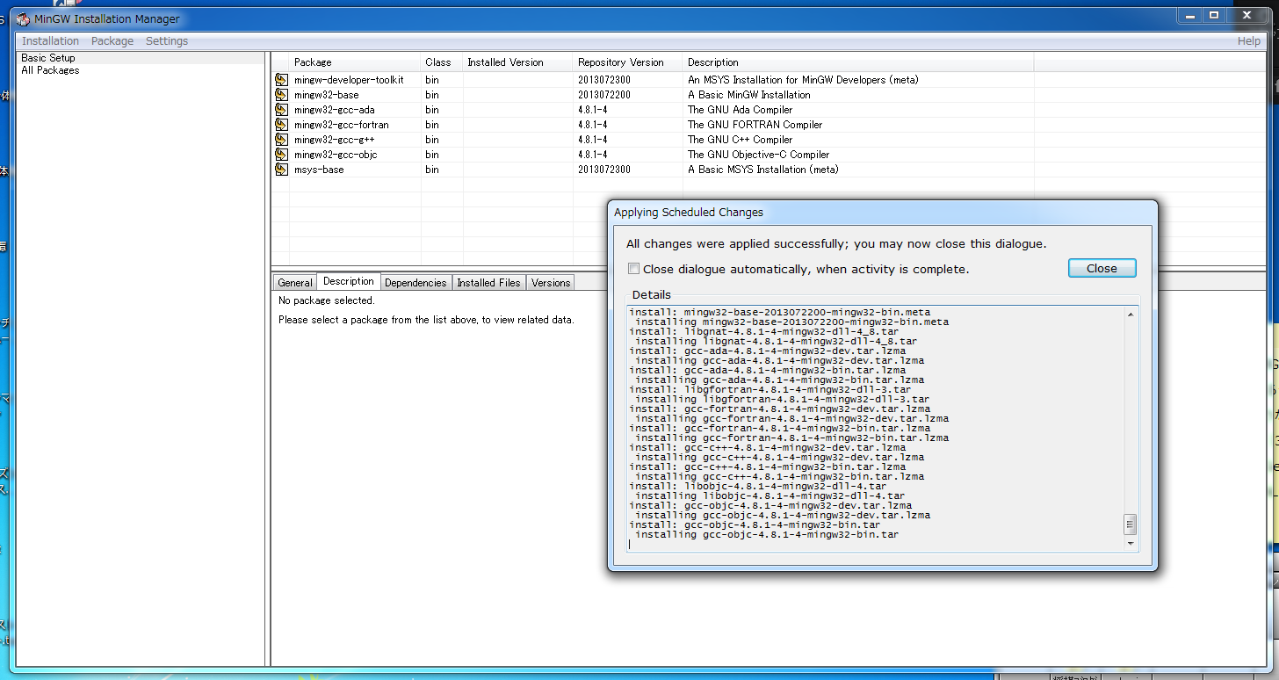
Task: Click the mingw32-gcc-objc package status icon
Action: click(x=281, y=155)
